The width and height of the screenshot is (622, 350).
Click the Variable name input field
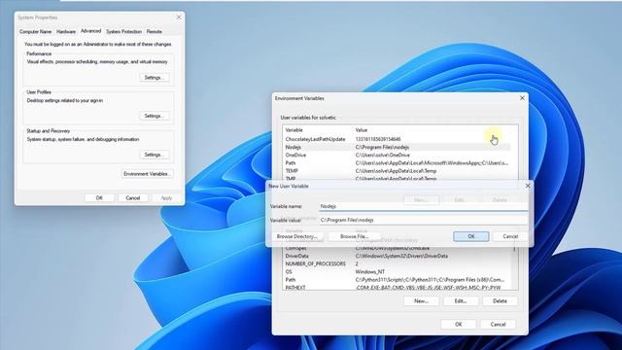tap(424, 206)
